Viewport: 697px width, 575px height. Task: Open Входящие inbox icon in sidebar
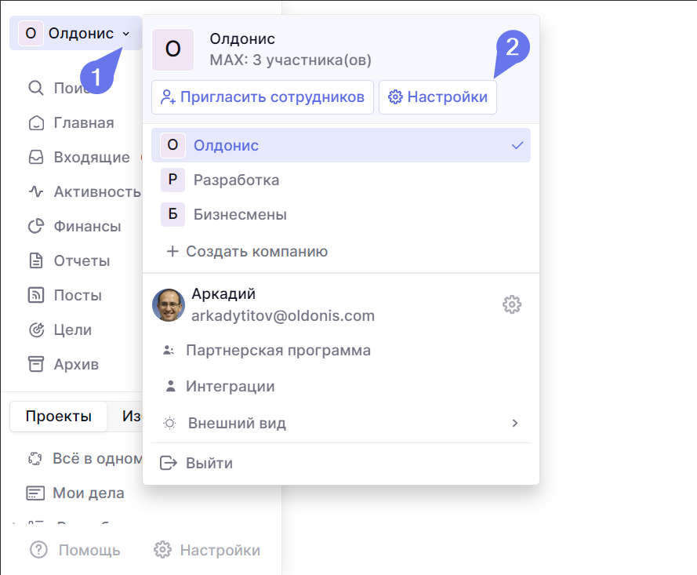point(35,157)
